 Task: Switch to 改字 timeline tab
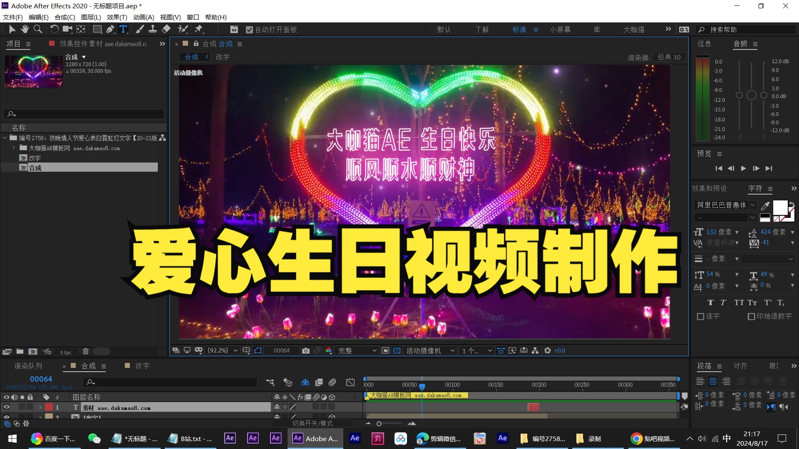142,366
